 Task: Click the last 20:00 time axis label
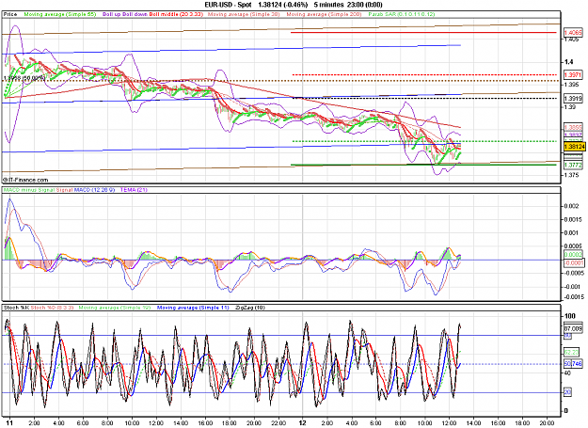pyautogui.click(x=548, y=423)
